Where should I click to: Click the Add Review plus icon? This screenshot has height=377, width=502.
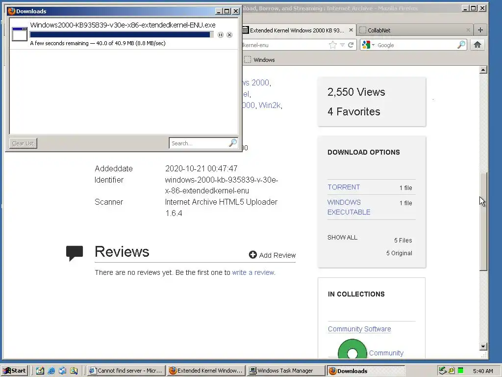[252, 255]
